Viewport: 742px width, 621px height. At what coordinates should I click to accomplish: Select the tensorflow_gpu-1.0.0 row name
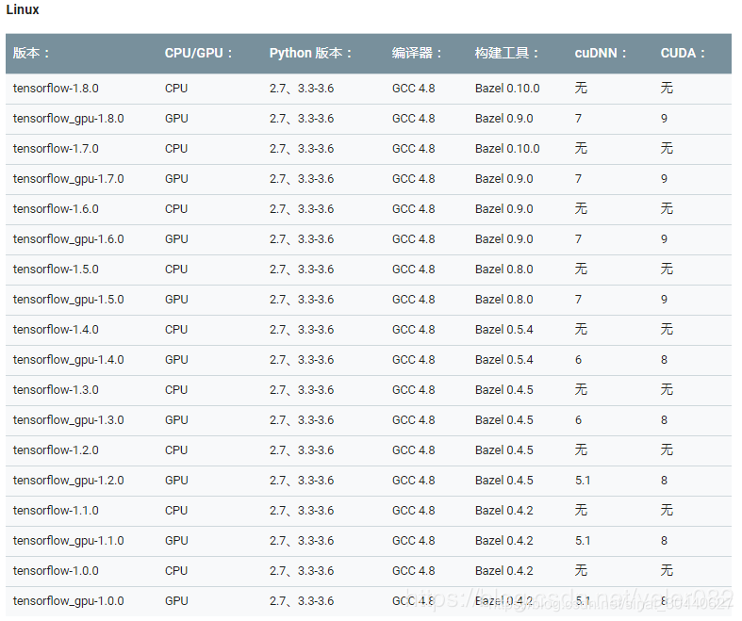click(x=69, y=601)
